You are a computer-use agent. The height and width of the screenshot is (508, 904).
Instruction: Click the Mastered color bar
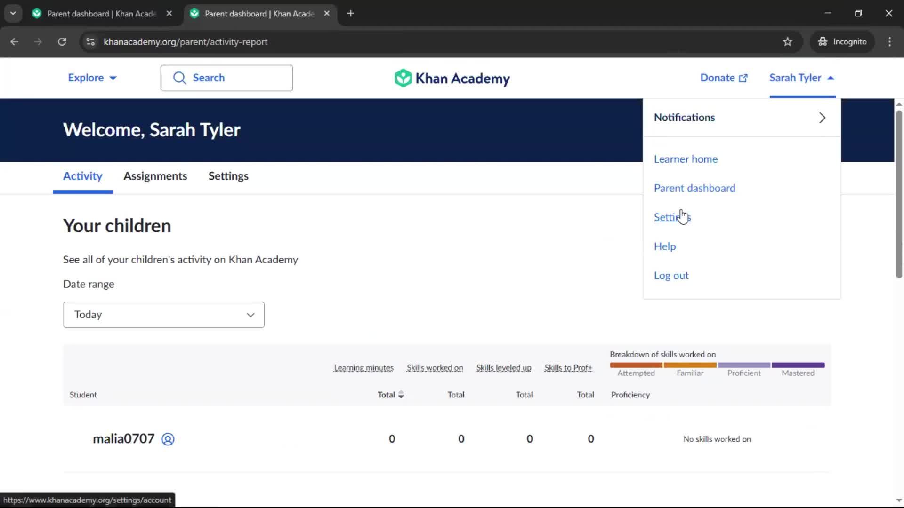(798, 365)
